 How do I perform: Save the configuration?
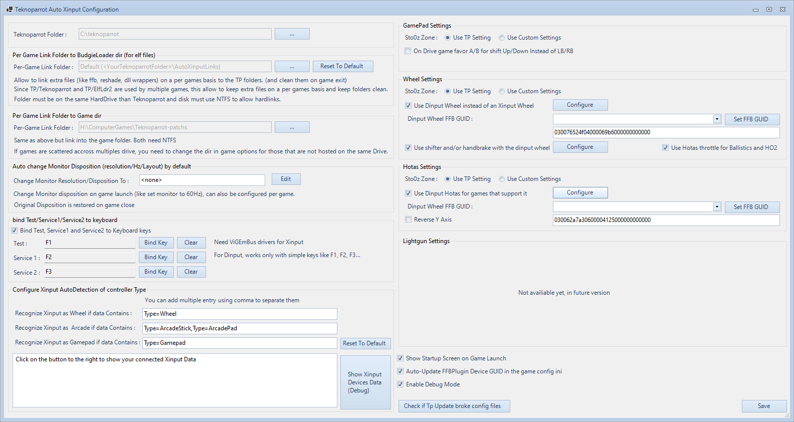[764, 406]
